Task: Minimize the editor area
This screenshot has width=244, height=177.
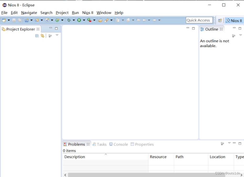Action: [x=188, y=28]
